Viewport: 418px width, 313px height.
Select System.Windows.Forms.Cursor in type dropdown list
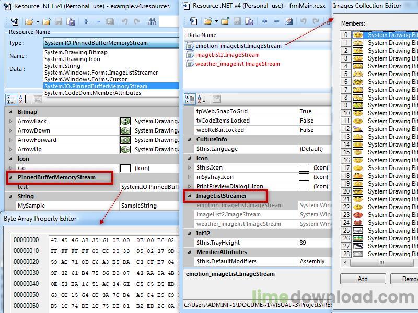(x=78, y=79)
